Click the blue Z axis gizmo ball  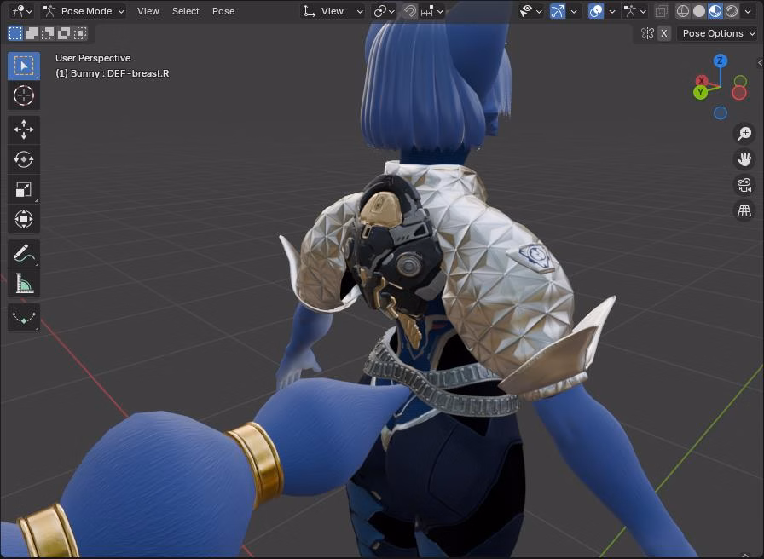721,61
